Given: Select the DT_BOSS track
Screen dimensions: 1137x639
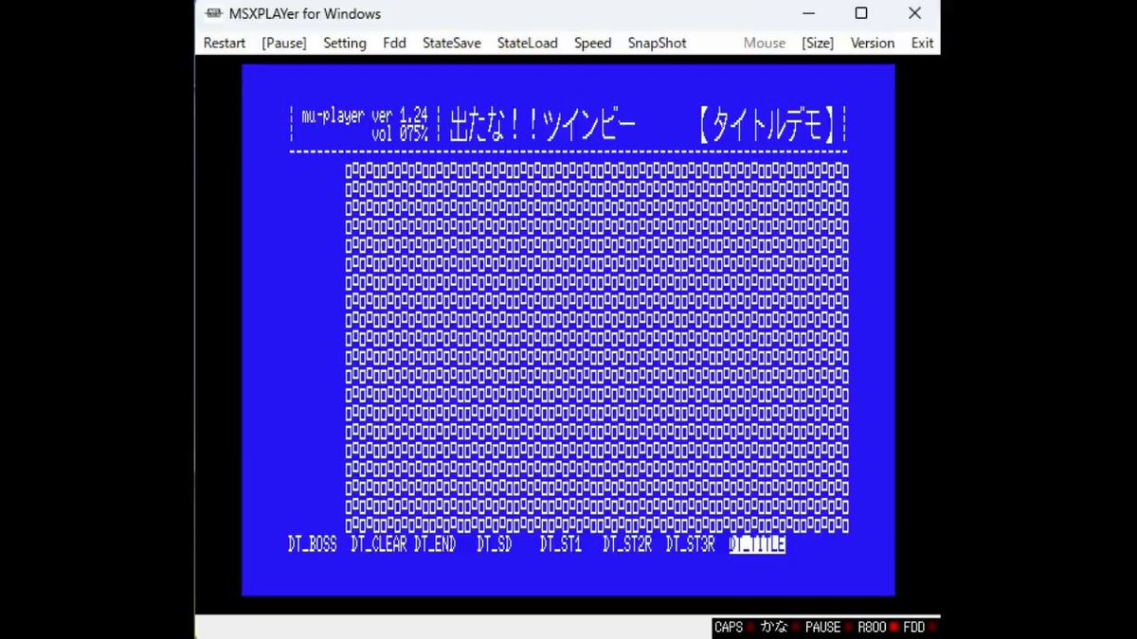Looking at the screenshot, I should 313,544.
